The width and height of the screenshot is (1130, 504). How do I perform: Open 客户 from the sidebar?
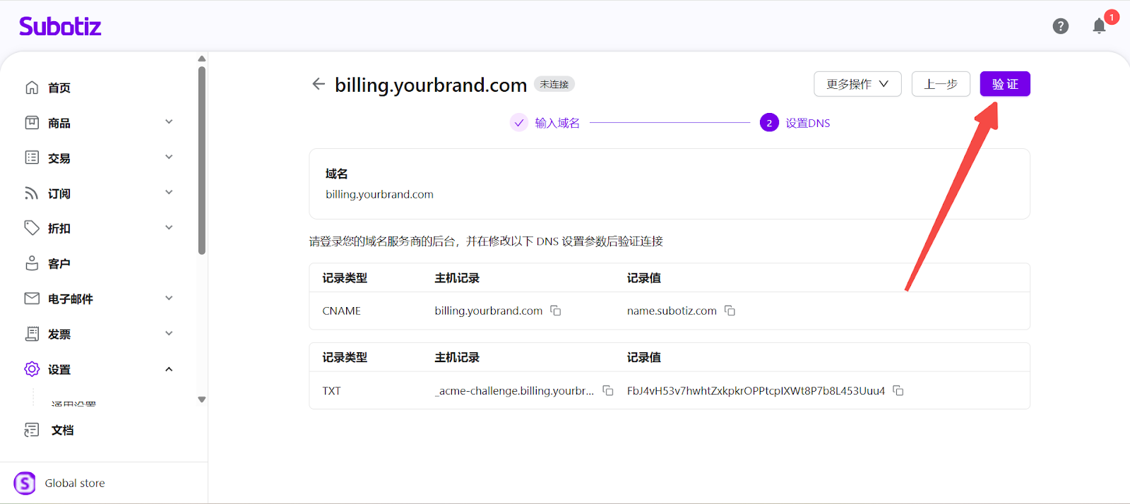(59, 263)
